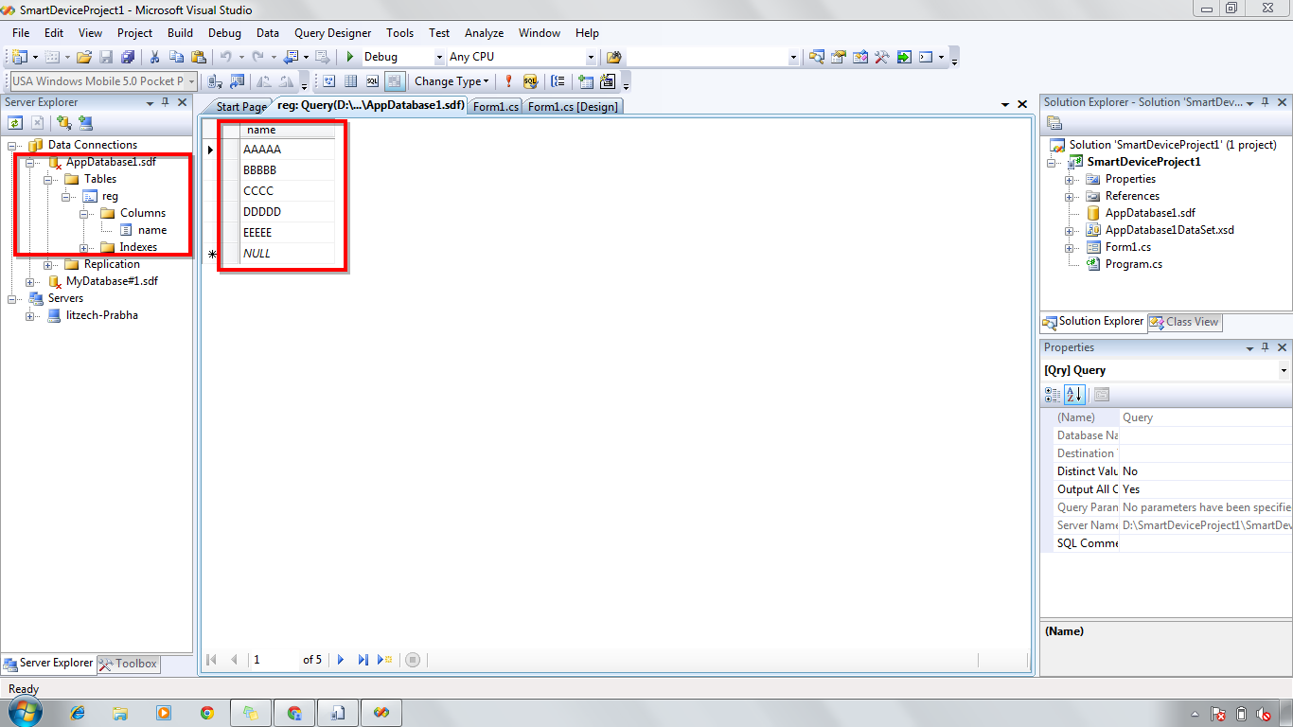Open the Windows Start button
This screenshot has height=727, width=1293.
coord(26,712)
